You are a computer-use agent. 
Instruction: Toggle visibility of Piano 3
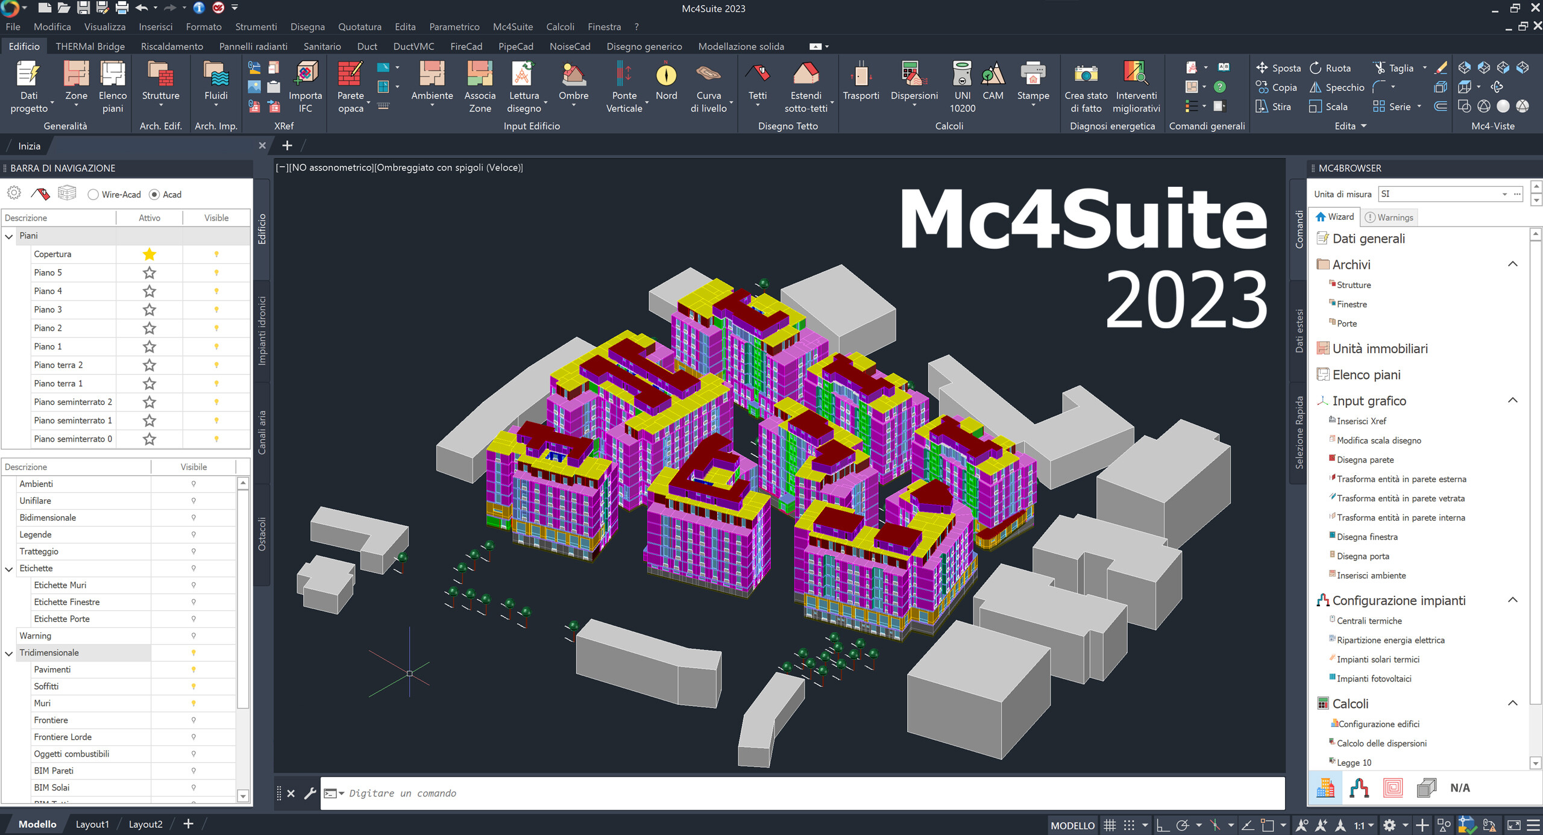216,310
